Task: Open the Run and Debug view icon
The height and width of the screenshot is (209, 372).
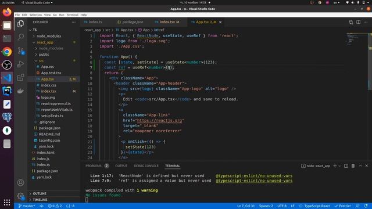Action: 21,64
